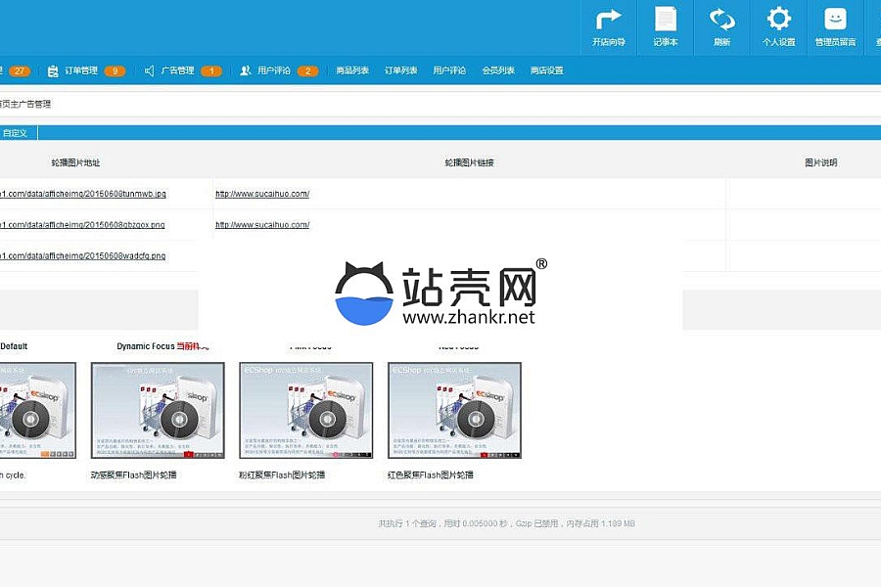Click the Dynamic Focus title text
Viewport: 881px width, 587px height.
tap(146, 346)
